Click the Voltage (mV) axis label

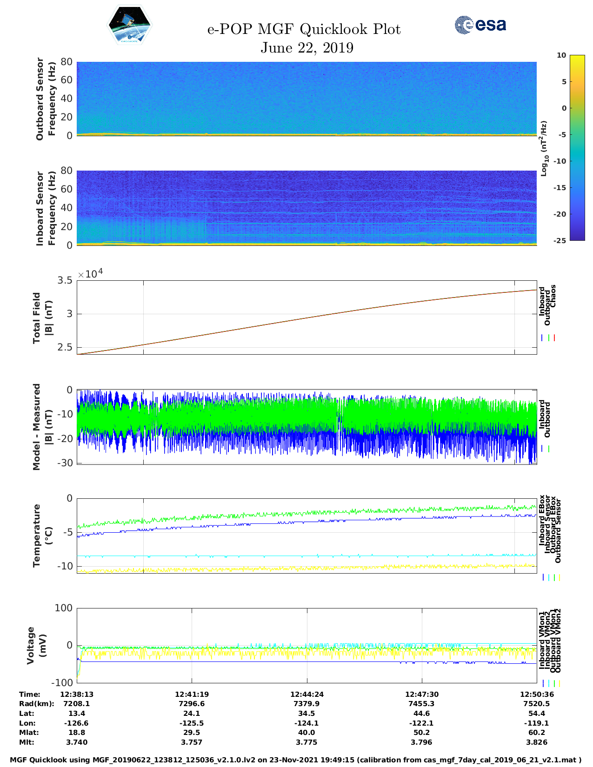(x=36, y=645)
